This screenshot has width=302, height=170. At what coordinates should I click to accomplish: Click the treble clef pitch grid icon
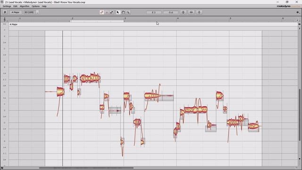[x=5, y=19]
